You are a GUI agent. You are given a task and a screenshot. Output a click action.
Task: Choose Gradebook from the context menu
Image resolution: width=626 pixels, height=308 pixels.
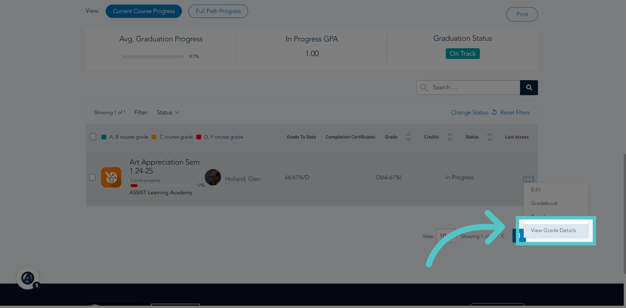tap(544, 203)
